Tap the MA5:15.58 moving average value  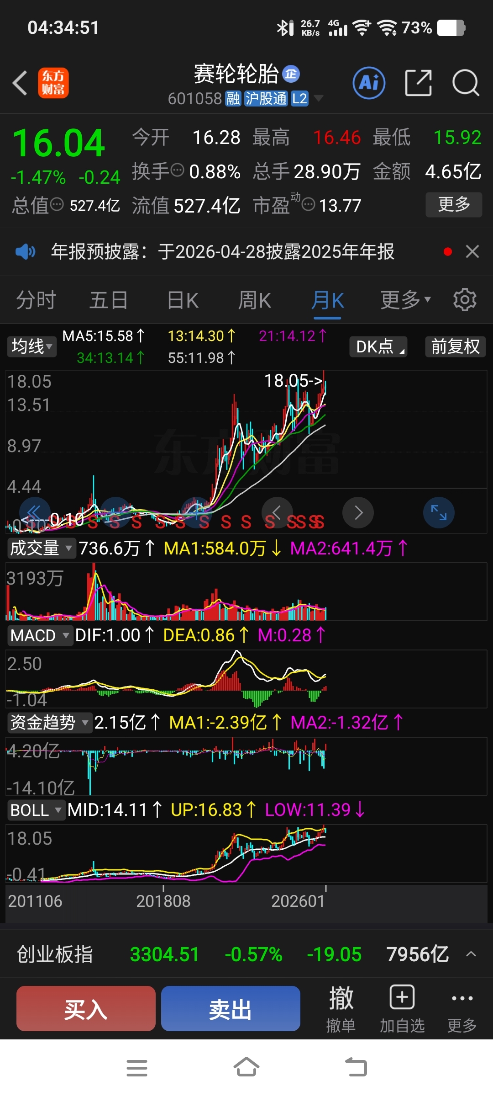click(x=103, y=336)
